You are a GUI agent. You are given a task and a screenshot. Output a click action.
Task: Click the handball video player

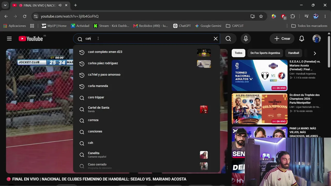point(40,111)
